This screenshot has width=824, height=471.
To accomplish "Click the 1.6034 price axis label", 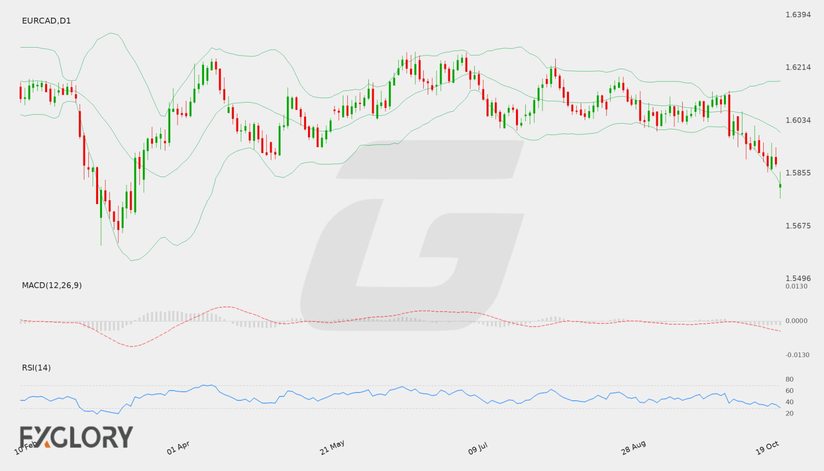I will coord(798,120).
